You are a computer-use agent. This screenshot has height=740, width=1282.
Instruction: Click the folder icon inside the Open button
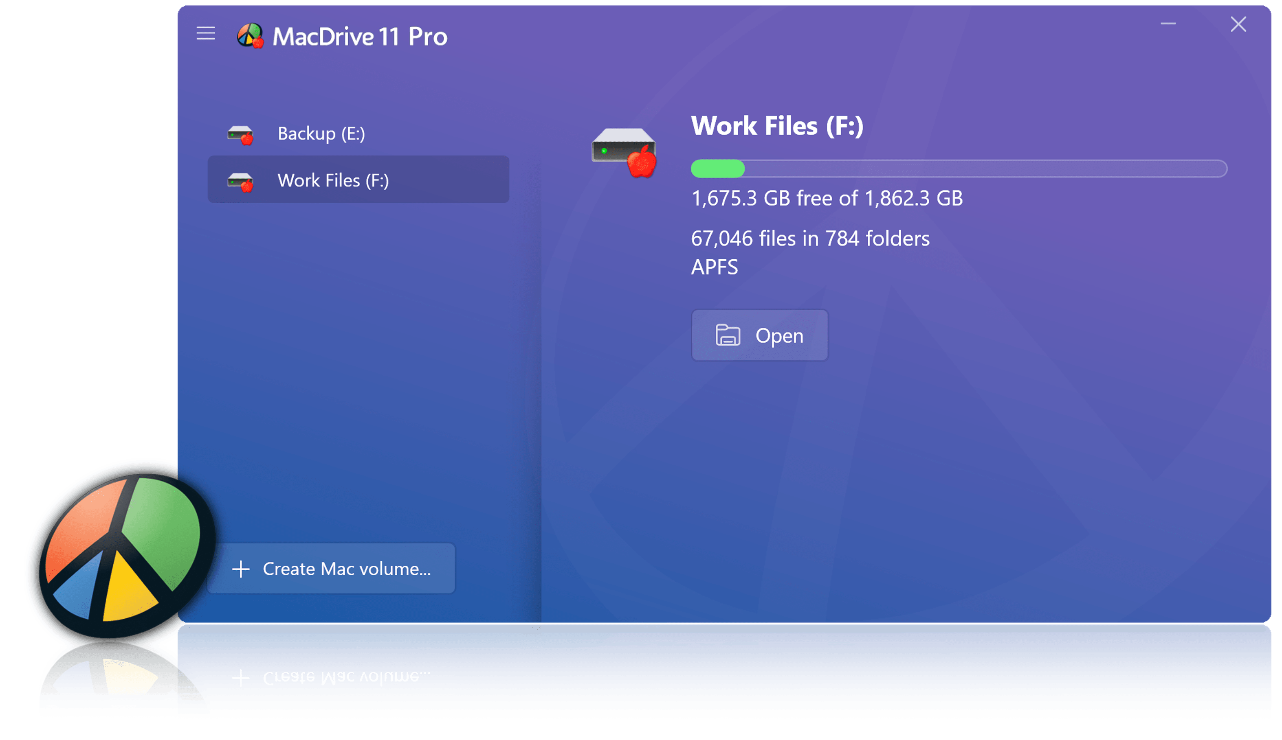(729, 335)
